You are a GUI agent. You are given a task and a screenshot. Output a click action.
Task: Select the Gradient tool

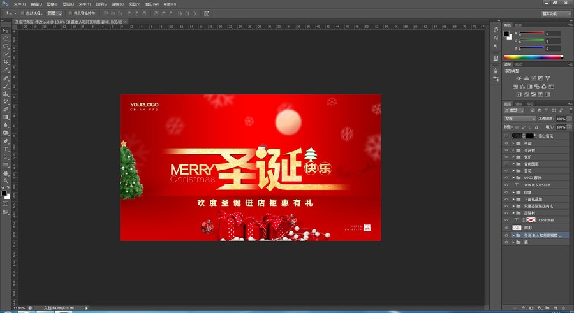click(x=6, y=117)
